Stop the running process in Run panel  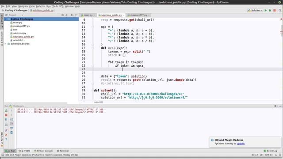[6, 115]
